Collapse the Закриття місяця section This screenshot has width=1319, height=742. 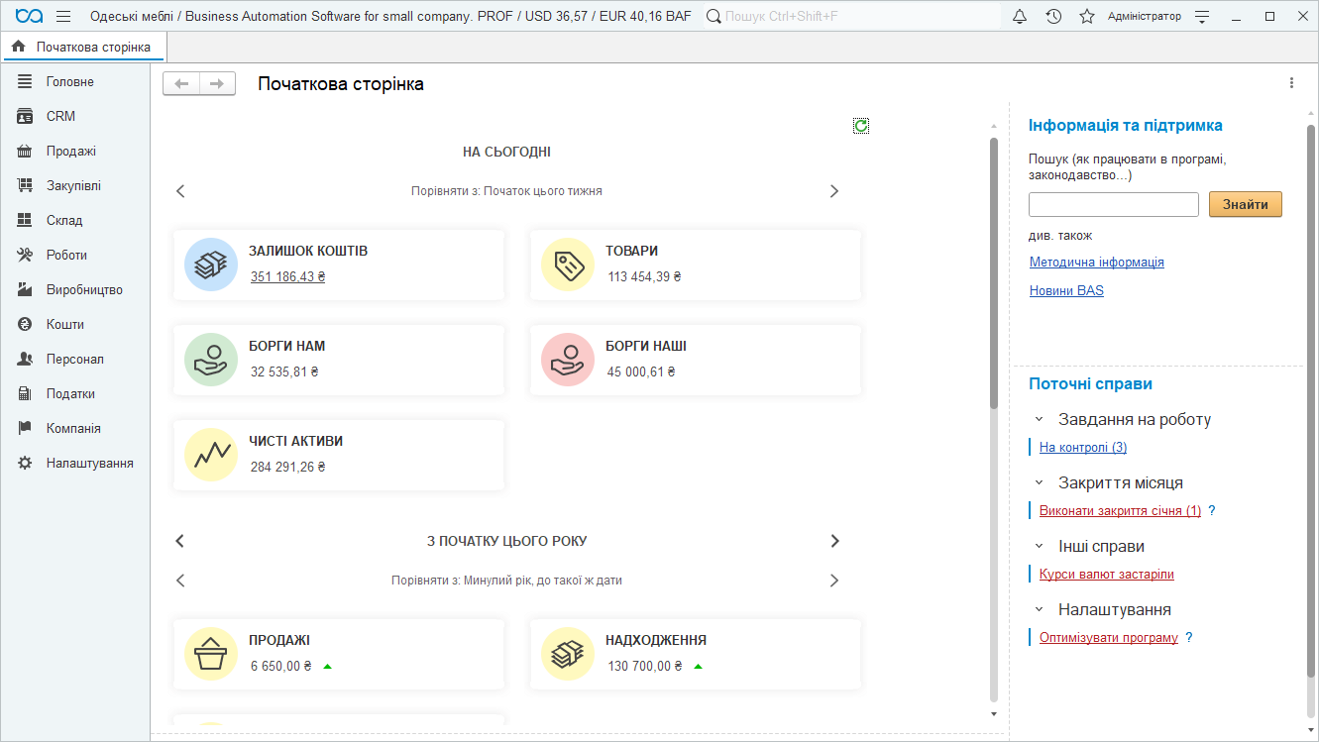click(x=1039, y=482)
